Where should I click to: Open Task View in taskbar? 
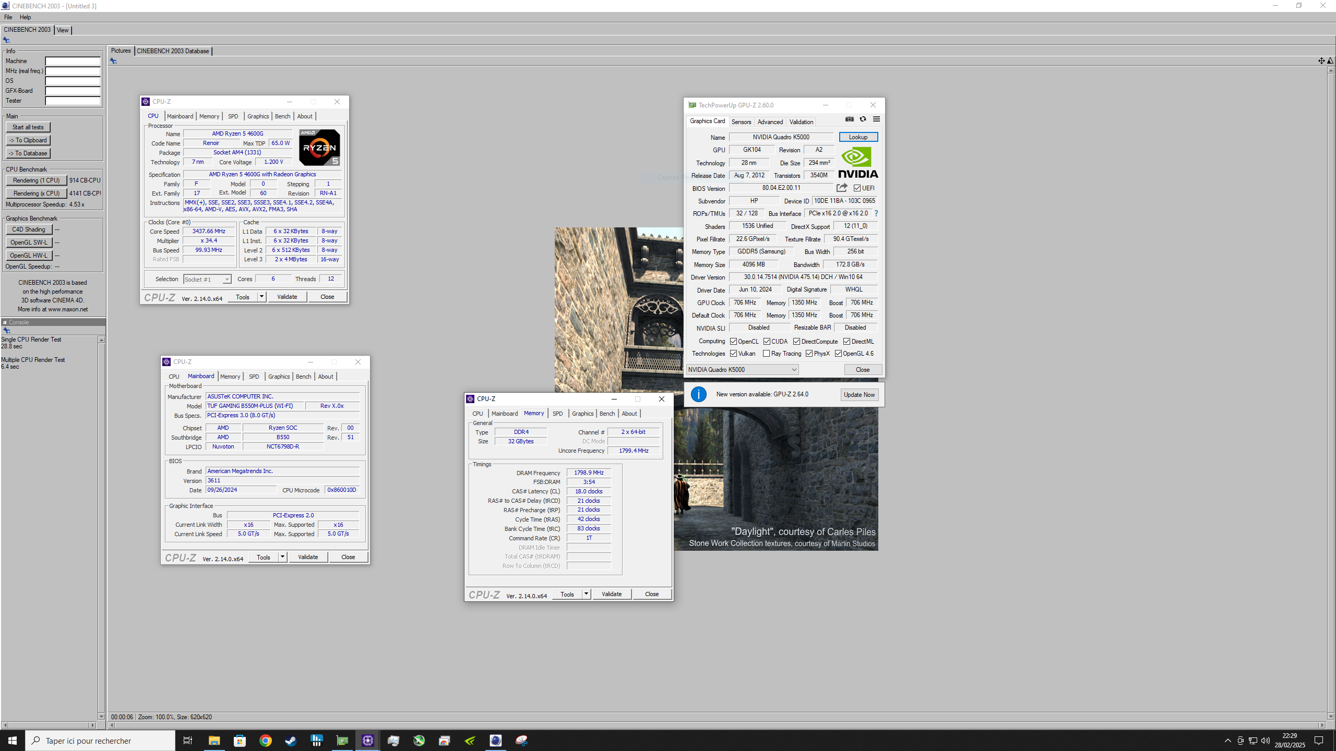coord(188,741)
